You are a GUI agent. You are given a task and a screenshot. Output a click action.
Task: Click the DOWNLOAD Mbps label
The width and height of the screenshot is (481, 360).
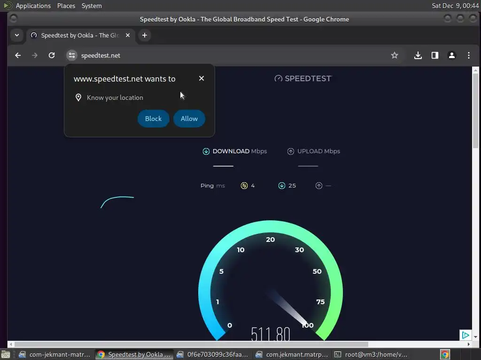click(240, 151)
